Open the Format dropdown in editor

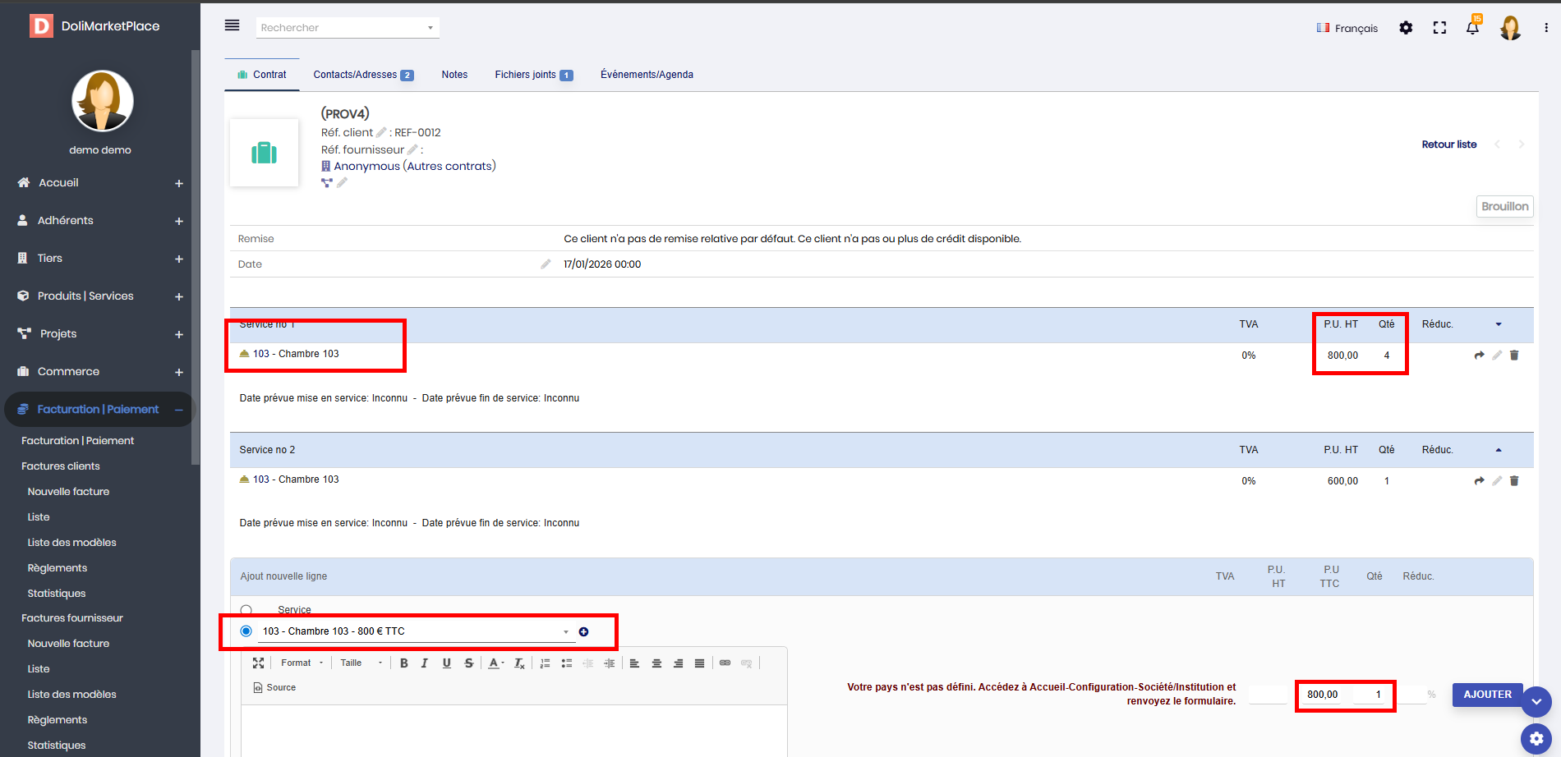pos(302,663)
